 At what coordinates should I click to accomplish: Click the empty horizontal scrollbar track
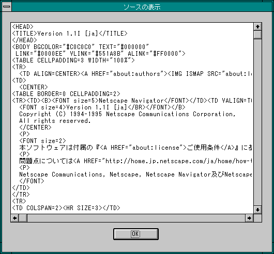pyautogui.click(x=136, y=218)
